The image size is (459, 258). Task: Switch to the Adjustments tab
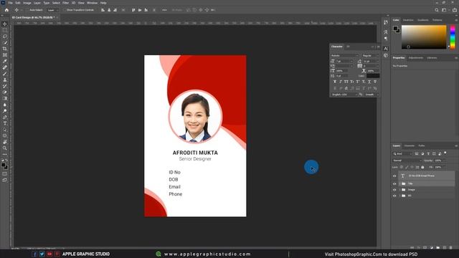tap(416, 58)
